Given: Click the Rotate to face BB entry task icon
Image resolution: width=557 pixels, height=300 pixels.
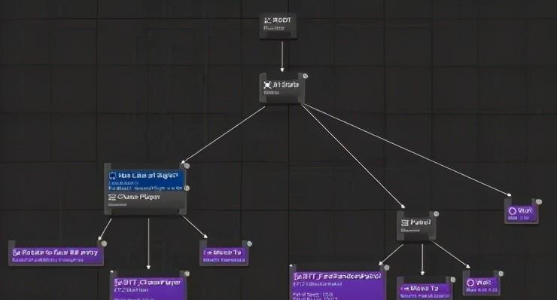Looking at the screenshot, I should [16, 253].
